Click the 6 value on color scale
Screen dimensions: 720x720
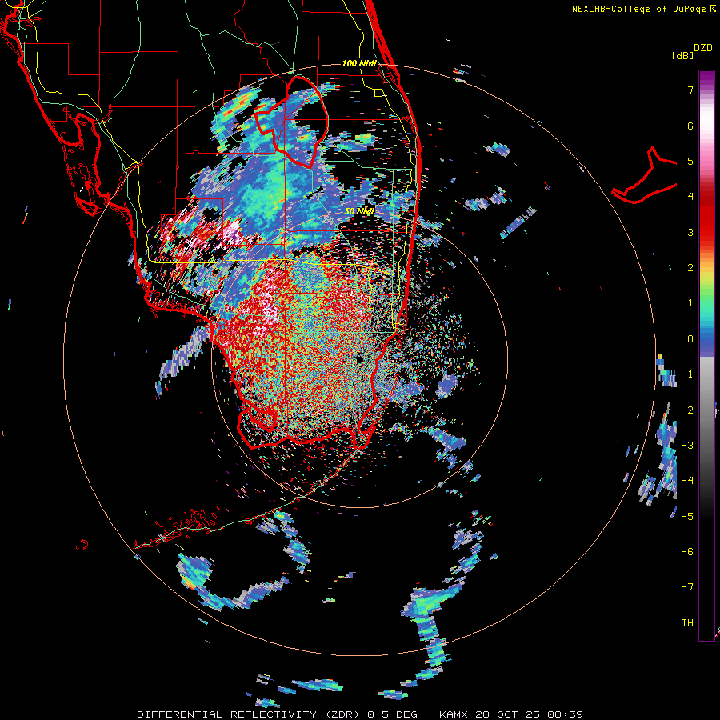click(x=690, y=126)
